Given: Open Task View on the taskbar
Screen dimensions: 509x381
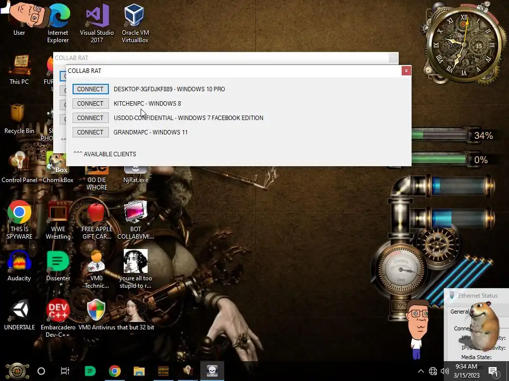Looking at the screenshot, I should 65,371.
